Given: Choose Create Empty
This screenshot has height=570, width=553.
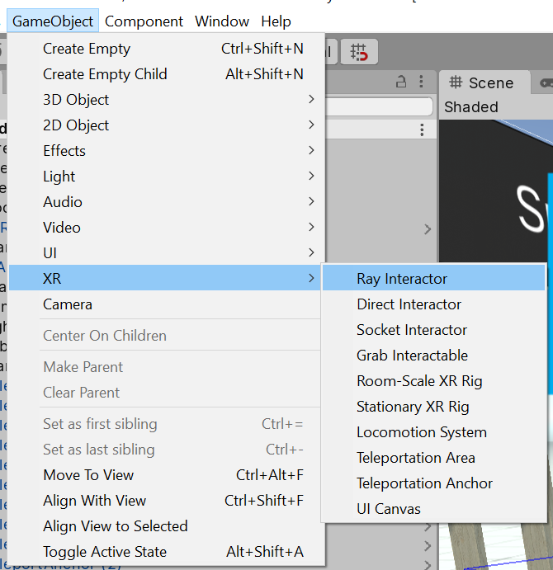Looking at the screenshot, I should pos(166,49).
